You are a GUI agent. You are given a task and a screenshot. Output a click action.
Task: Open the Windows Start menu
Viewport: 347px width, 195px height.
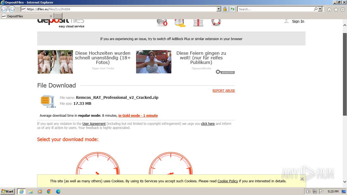point(8,191)
